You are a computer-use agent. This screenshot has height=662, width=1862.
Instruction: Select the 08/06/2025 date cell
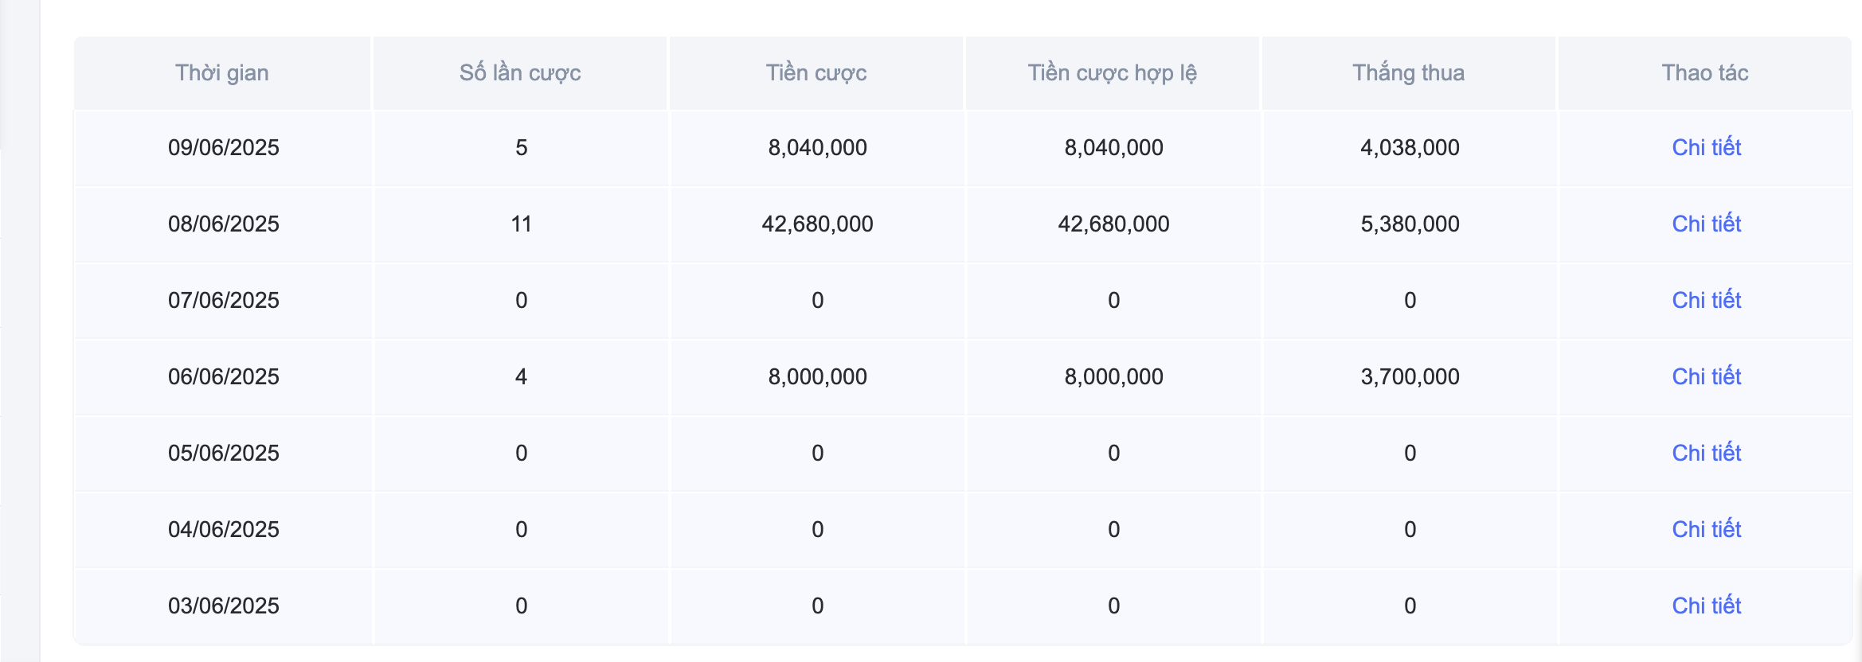click(224, 224)
